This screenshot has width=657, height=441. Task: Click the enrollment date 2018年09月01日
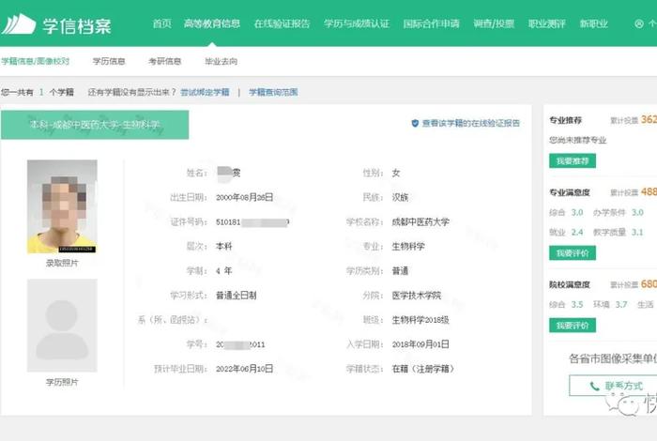tap(420, 344)
